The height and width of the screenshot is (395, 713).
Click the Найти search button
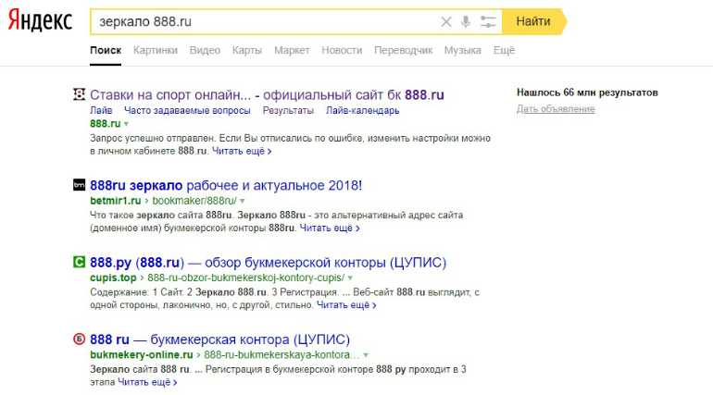click(x=533, y=21)
